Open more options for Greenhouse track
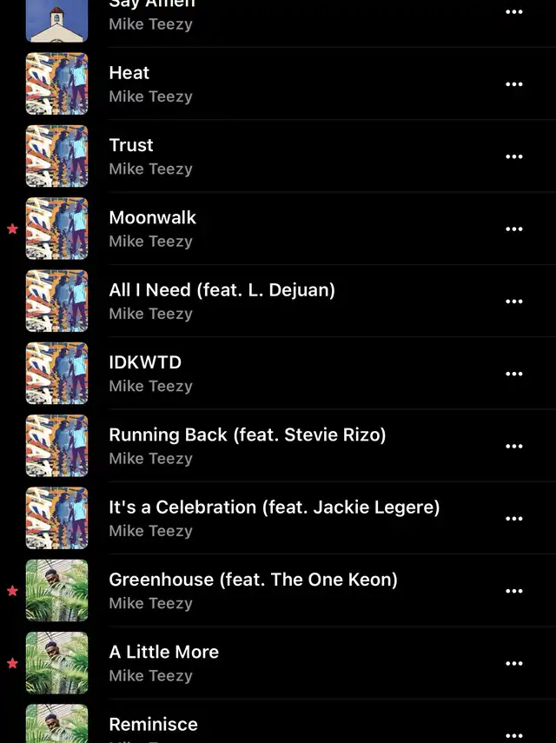The height and width of the screenshot is (743, 556). click(x=513, y=591)
